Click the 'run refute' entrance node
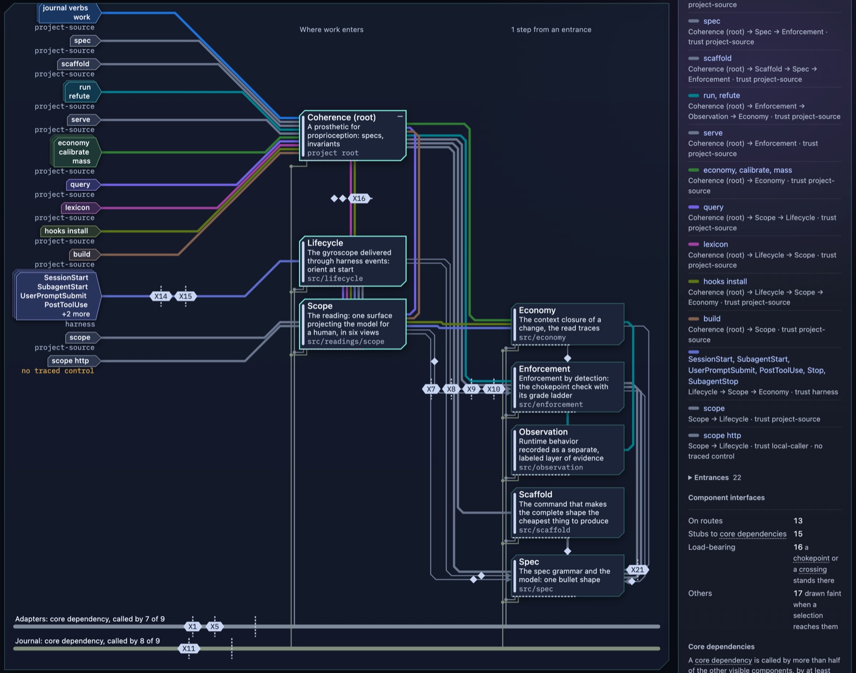856x673 pixels. (x=82, y=91)
